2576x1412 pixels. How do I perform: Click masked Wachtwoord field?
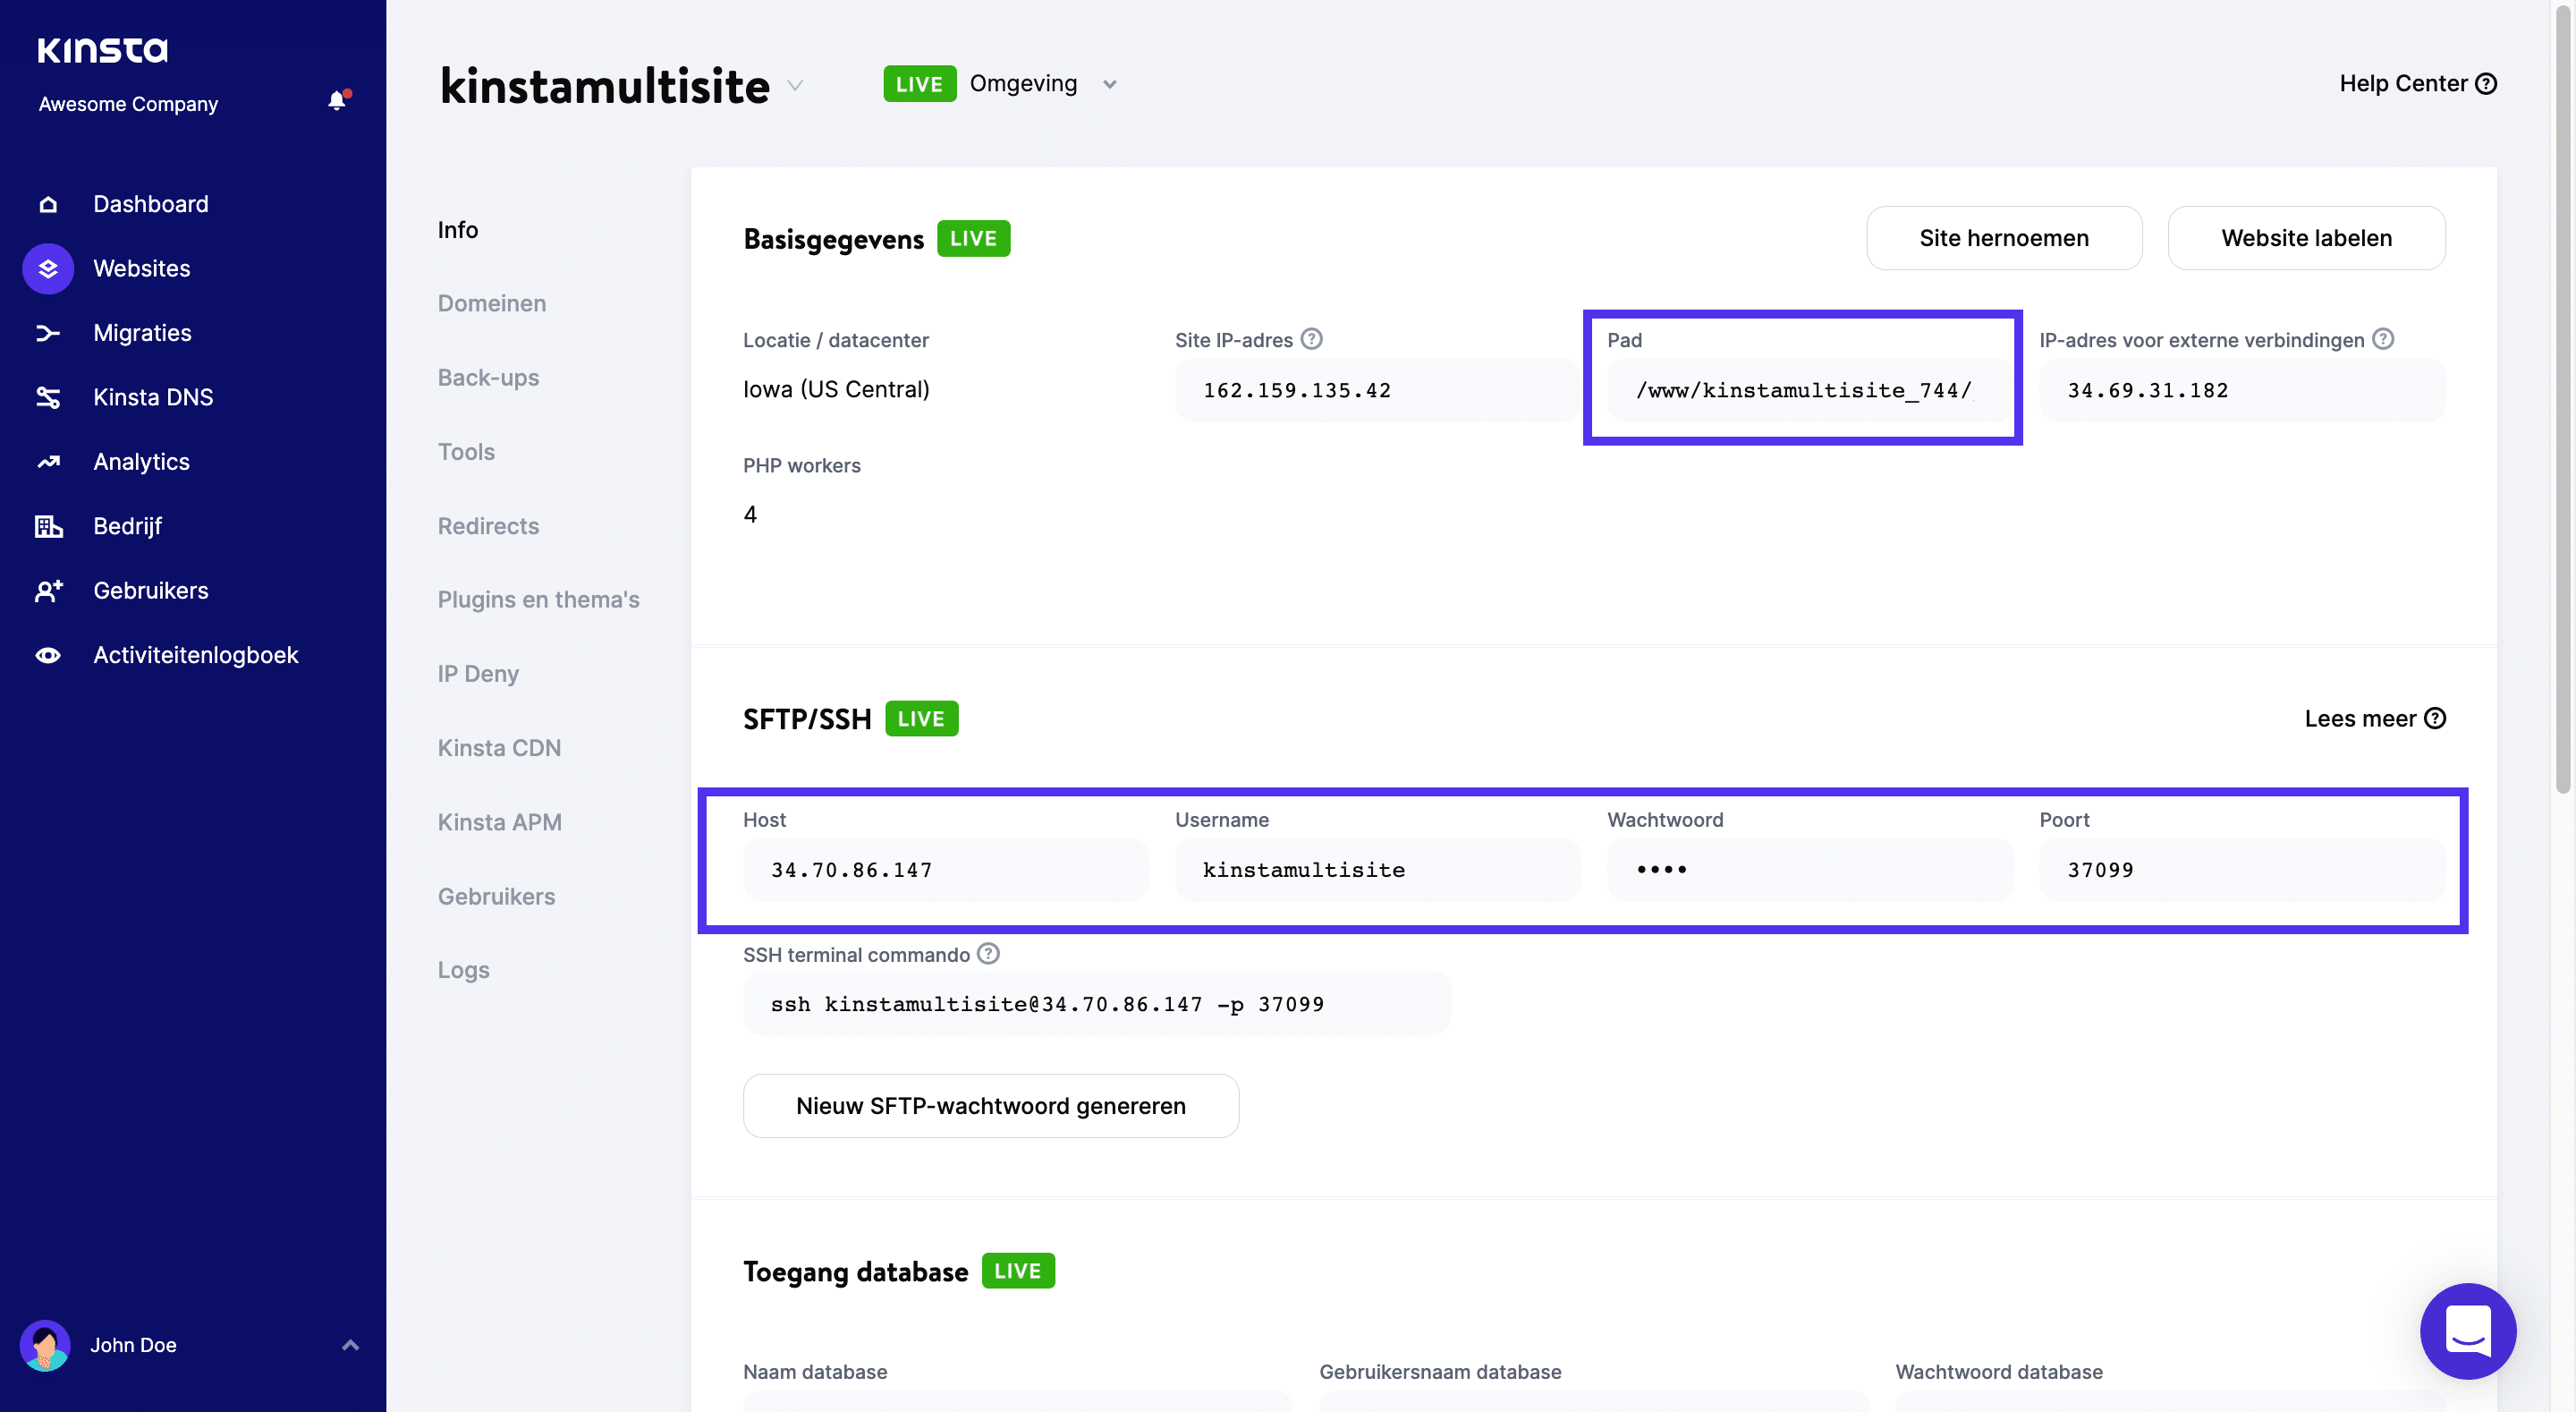pos(1809,870)
